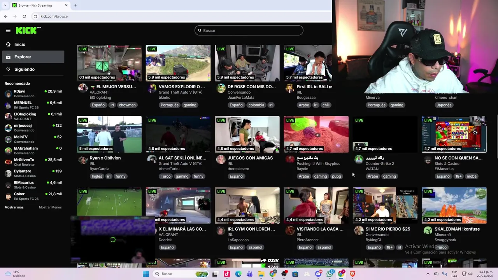Click the pubg tag

click(336, 176)
